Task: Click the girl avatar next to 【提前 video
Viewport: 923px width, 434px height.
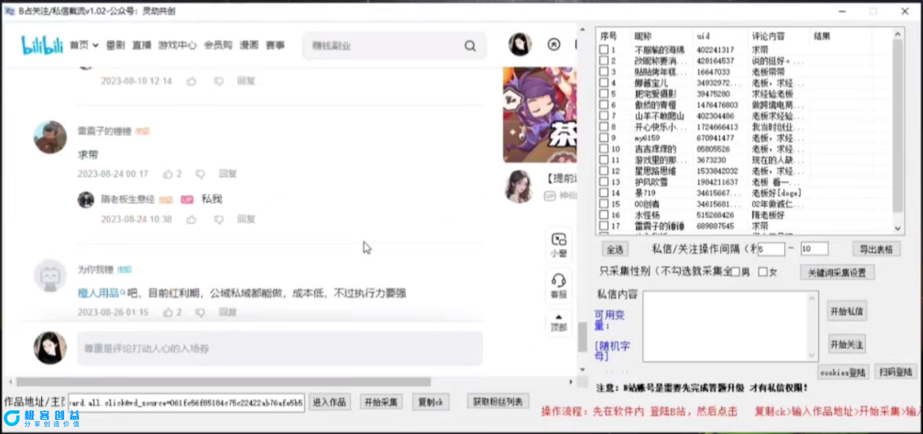Action: click(519, 186)
